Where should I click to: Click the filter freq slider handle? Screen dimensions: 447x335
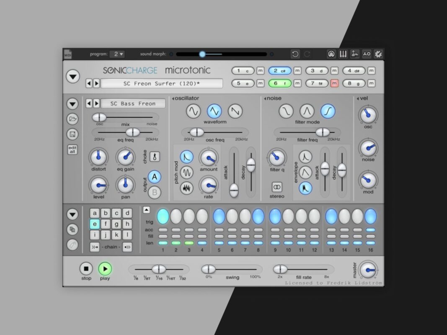pyautogui.click(x=323, y=132)
